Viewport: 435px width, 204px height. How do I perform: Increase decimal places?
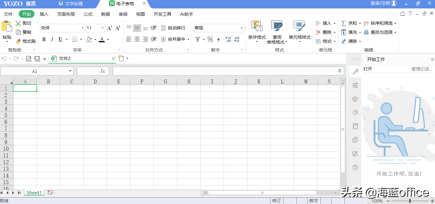(228, 39)
